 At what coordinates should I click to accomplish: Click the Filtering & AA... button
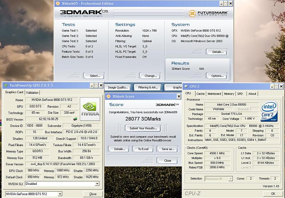[x=148, y=87]
